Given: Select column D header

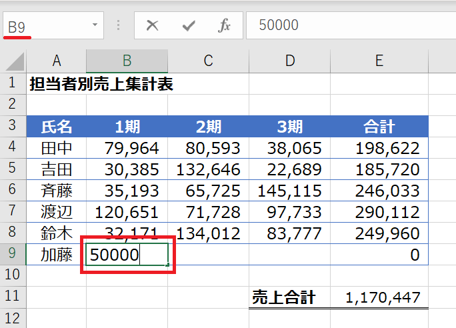Looking at the screenshot, I should click(x=289, y=61).
